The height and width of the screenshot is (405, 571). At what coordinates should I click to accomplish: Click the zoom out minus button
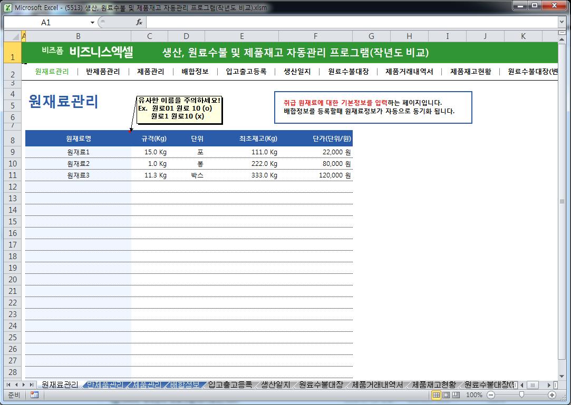click(491, 395)
